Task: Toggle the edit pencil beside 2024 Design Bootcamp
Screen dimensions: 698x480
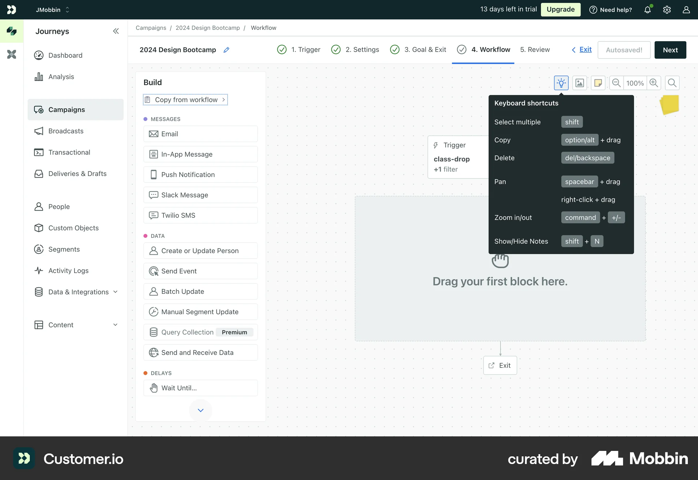Action: pyautogui.click(x=226, y=50)
